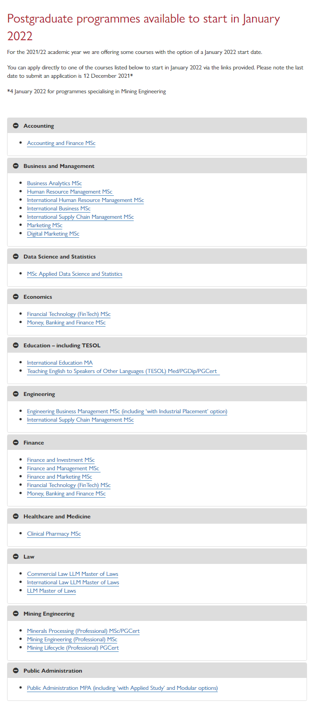311x704 pixels.
Task: Collapse the Mining Engineering accordion header
Action: pyautogui.click(x=157, y=614)
